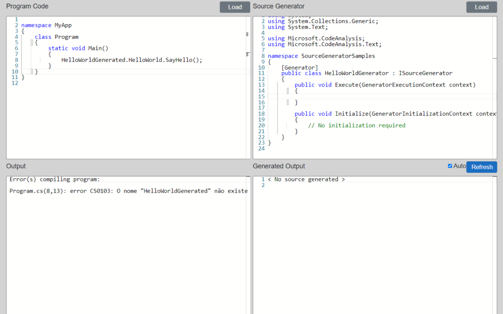Click line number 8 in Program Code gutter

click(x=16, y=60)
